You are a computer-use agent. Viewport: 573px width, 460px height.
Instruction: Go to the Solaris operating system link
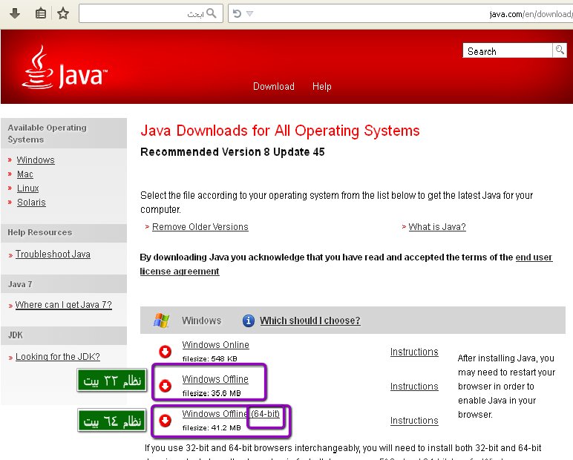pos(31,203)
